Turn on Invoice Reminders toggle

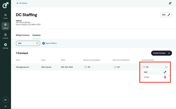[144, 67]
